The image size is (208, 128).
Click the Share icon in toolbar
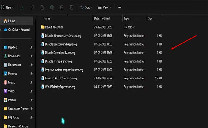[62, 7]
